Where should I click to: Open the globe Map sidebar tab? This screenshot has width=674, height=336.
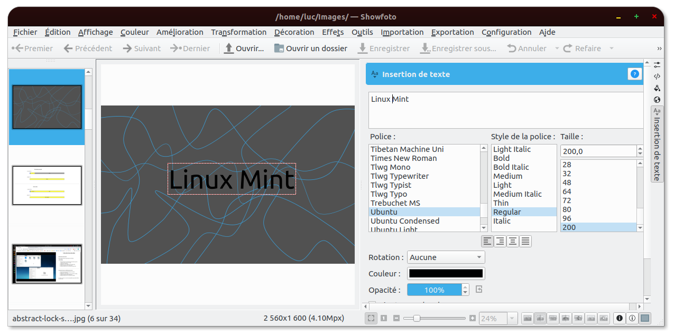coord(657,100)
